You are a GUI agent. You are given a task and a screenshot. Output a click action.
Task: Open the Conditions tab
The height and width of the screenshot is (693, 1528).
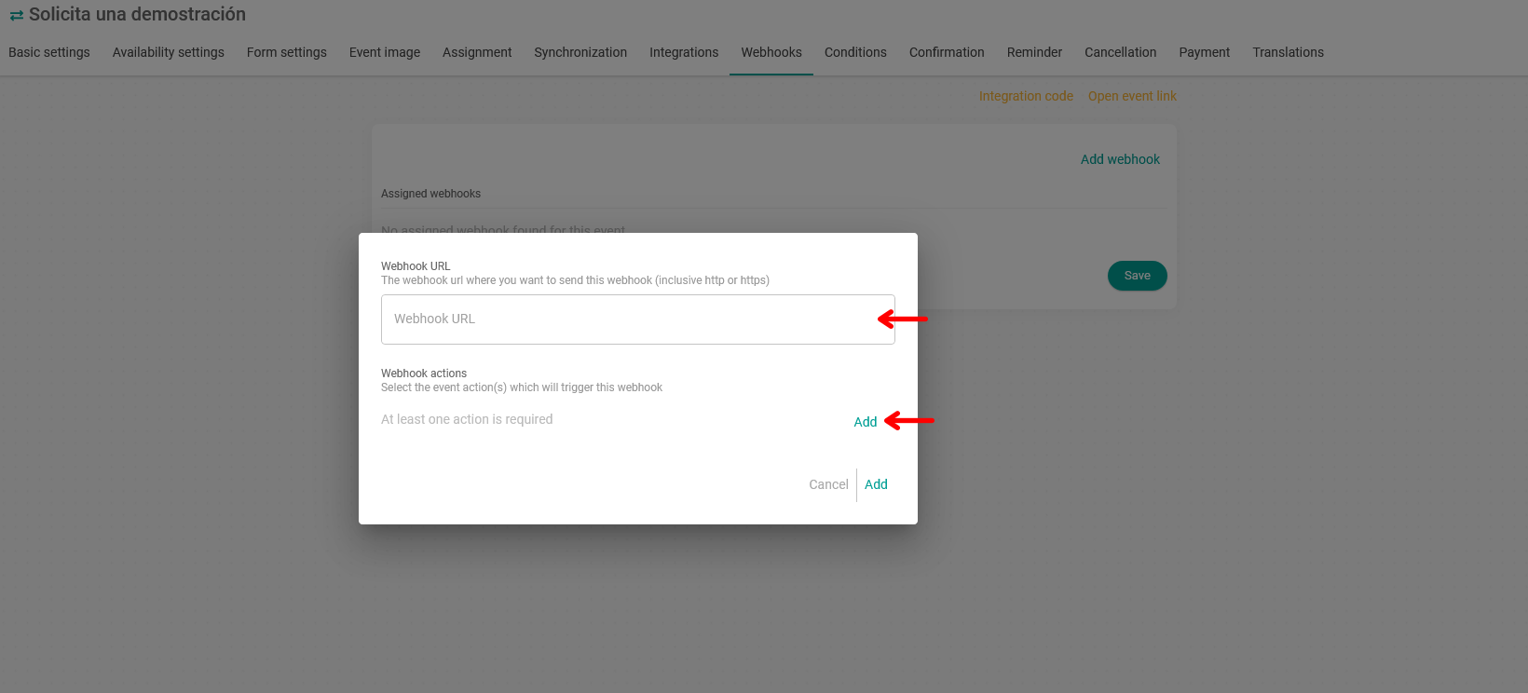[855, 52]
